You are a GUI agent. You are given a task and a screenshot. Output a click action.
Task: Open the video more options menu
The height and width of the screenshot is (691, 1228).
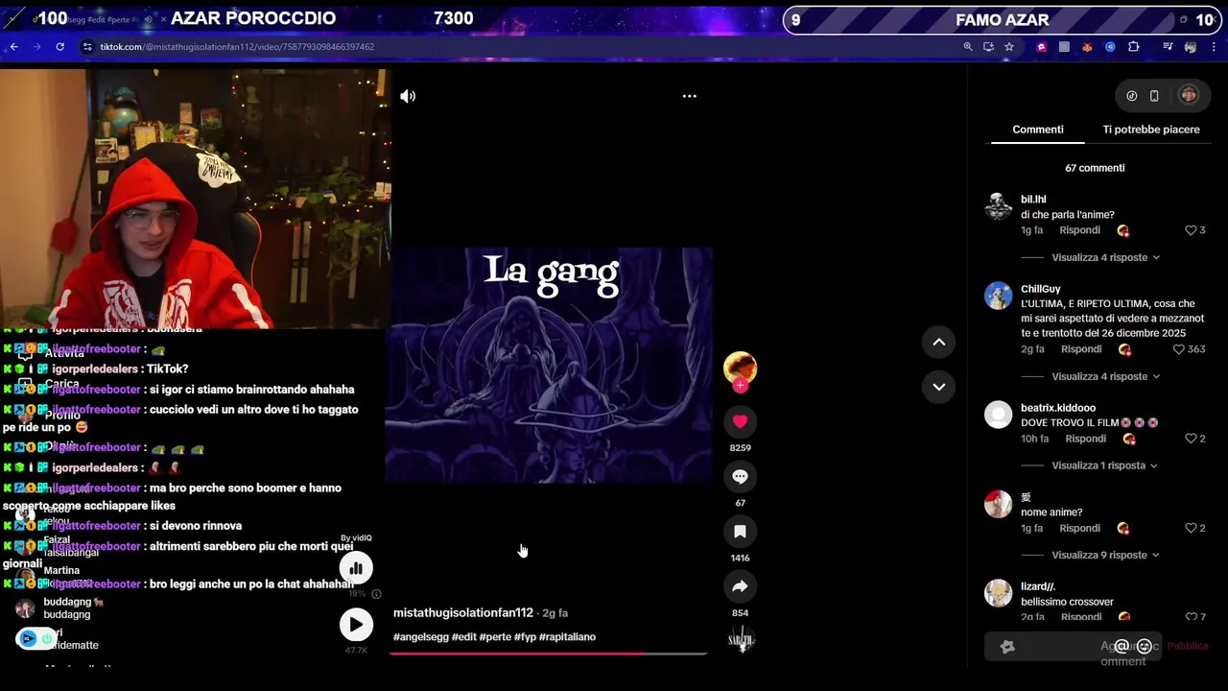tap(689, 96)
